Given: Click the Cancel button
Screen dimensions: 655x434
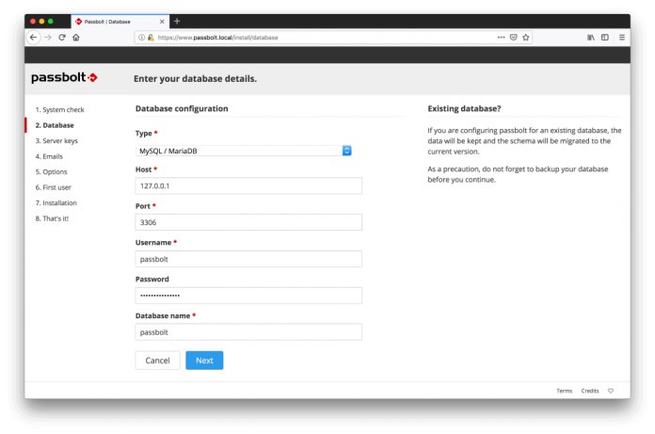Looking at the screenshot, I should pyautogui.click(x=157, y=360).
